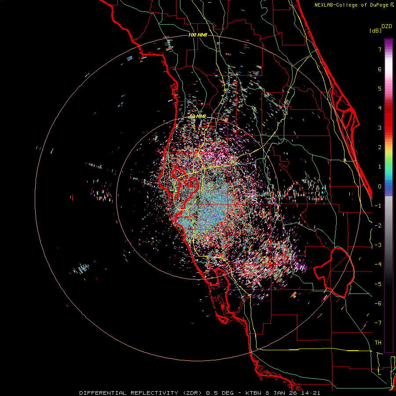This screenshot has height=396, width=396.
Task: Click the 1 value on the dB scale
Action: 380,167
